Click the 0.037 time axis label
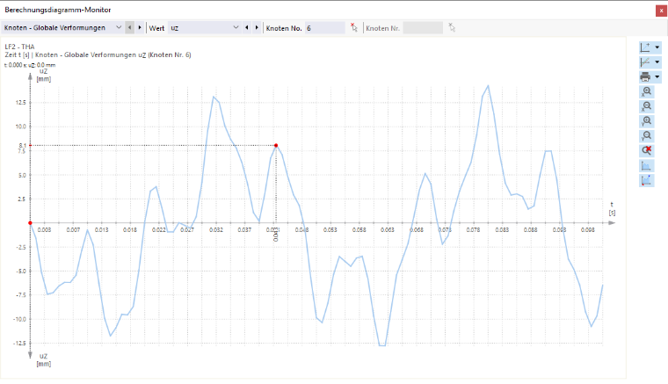 244,230
